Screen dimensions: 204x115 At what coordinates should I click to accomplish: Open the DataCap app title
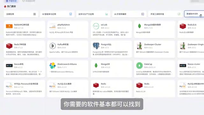148,64
